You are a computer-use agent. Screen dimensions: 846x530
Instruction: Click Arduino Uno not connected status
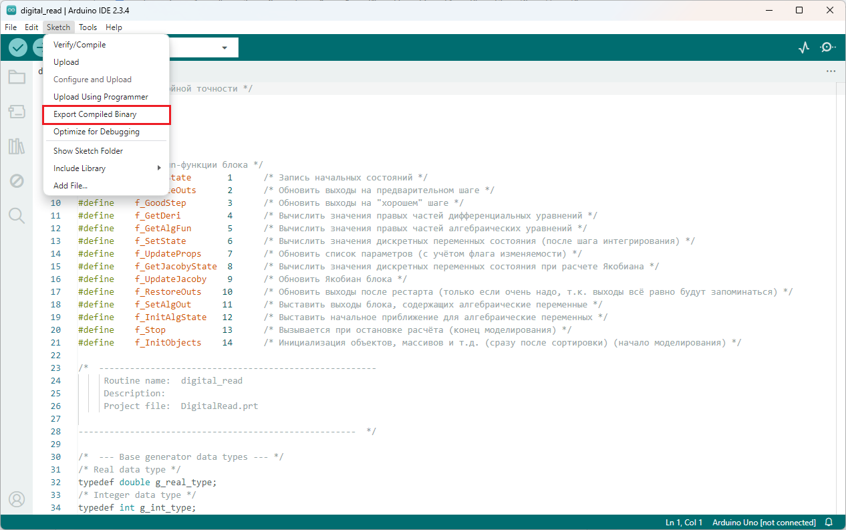pyautogui.click(x=764, y=522)
